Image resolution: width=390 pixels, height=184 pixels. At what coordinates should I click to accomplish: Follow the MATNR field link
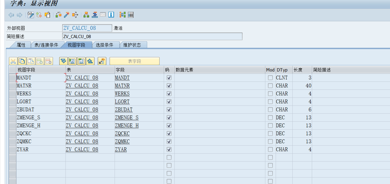(x=122, y=85)
